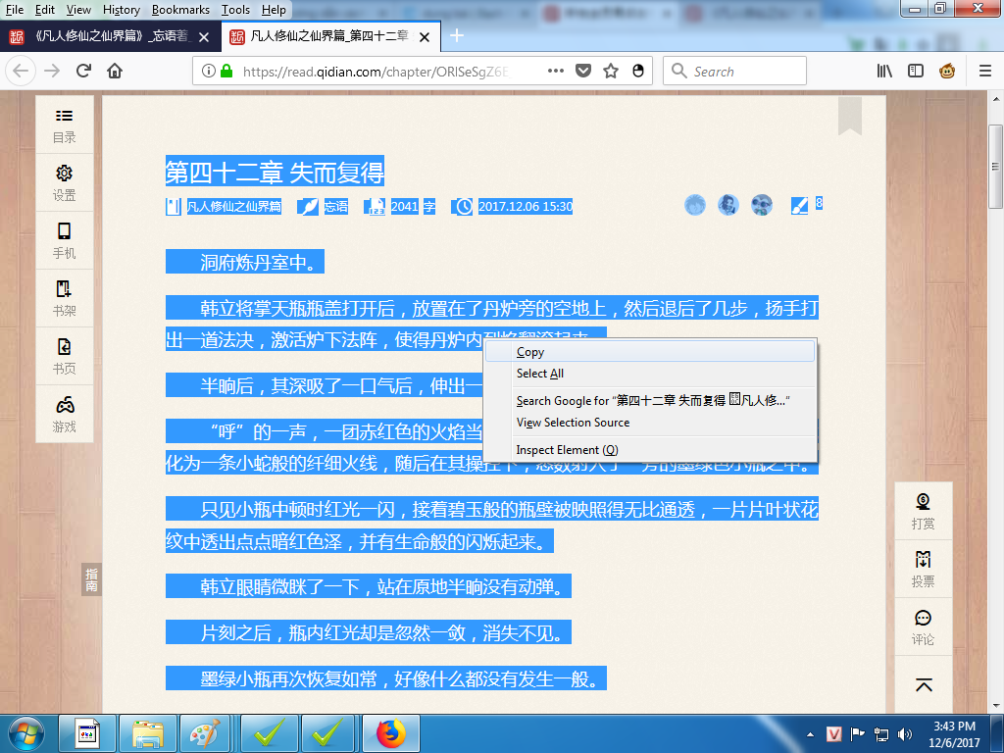Toggle the chapter bookmark ribbon on page

pyautogui.click(x=849, y=116)
